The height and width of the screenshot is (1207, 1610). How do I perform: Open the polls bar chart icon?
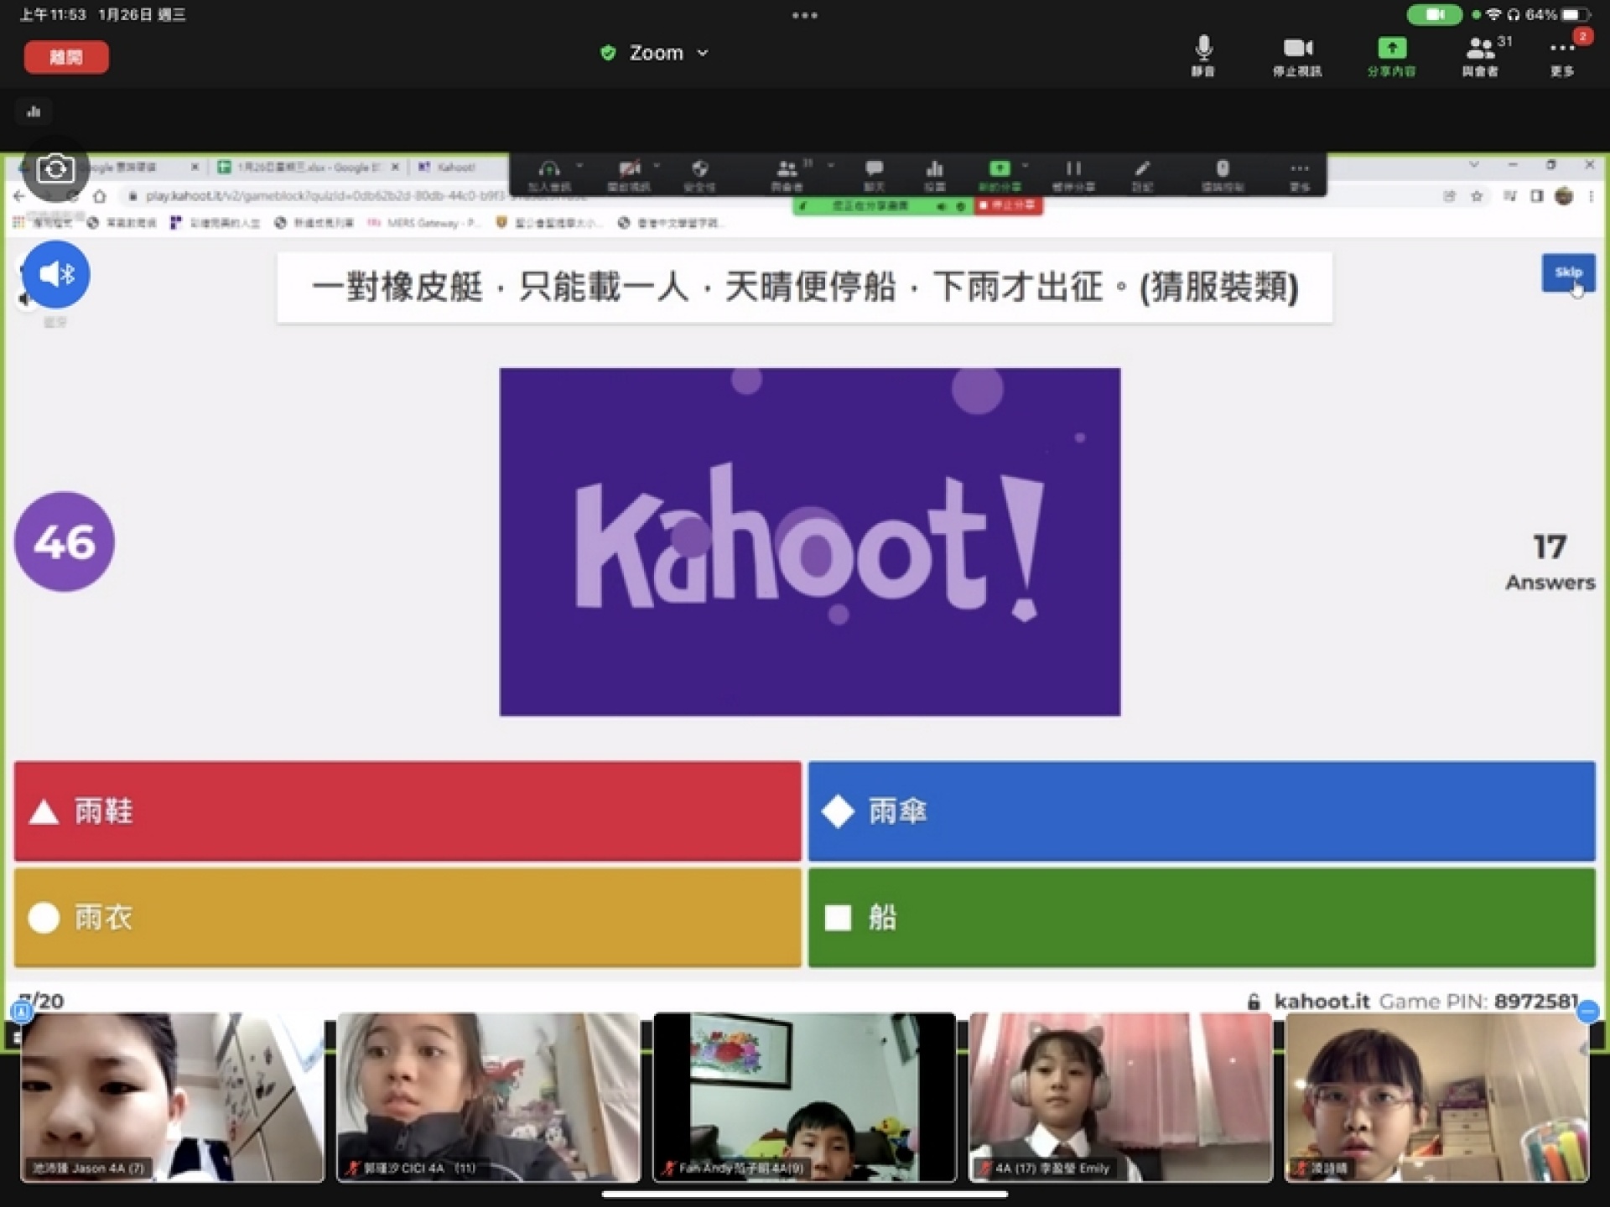[935, 174]
